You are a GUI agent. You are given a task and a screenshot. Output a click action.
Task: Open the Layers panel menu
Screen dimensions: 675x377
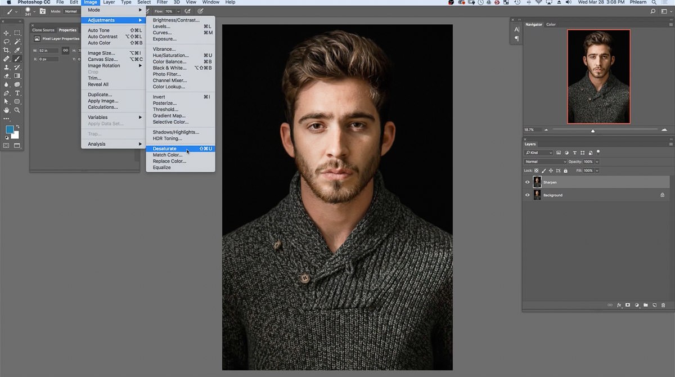click(670, 144)
